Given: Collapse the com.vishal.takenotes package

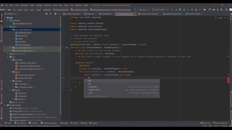Looking at the screenshot, I should click(x=10, y=30).
